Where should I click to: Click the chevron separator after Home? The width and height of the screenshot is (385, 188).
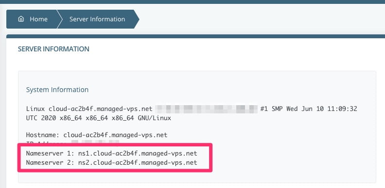(x=59, y=19)
